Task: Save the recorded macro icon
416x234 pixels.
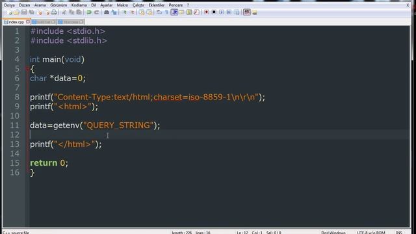Action: coord(237,12)
